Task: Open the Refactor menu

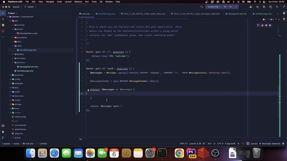Action: (x=78, y=2)
